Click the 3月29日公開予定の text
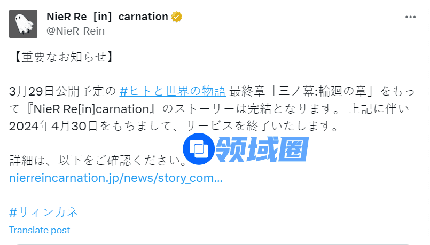The image size is (430, 245). click(x=62, y=91)
